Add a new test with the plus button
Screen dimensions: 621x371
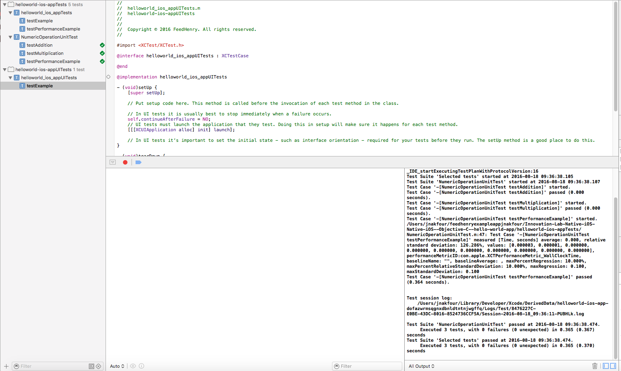pos(6,366)
